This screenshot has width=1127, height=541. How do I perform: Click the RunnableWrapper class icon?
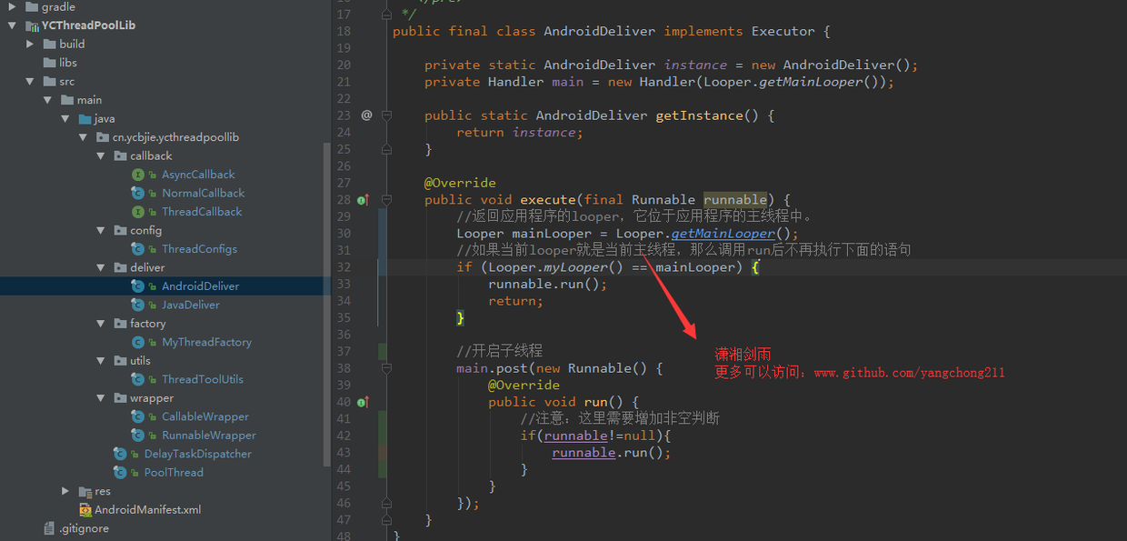click(x=138, y=436)
